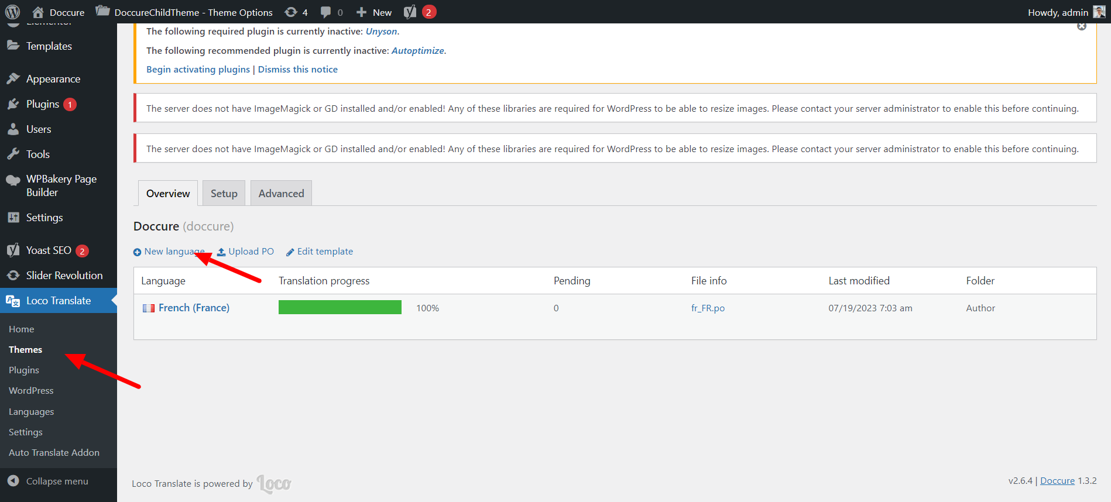The image size is (1111, 502).
Task: Click the French flag icon
Action: (149, 308)
